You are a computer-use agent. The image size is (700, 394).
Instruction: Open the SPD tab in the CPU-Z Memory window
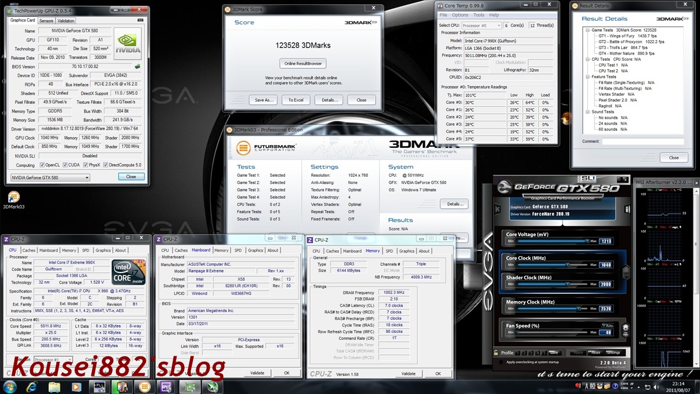click(389, 251)
